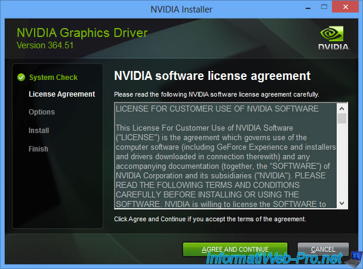Click the license text scrollbar down arrow
Screen dimensions: 363x269
click(342, 203)
